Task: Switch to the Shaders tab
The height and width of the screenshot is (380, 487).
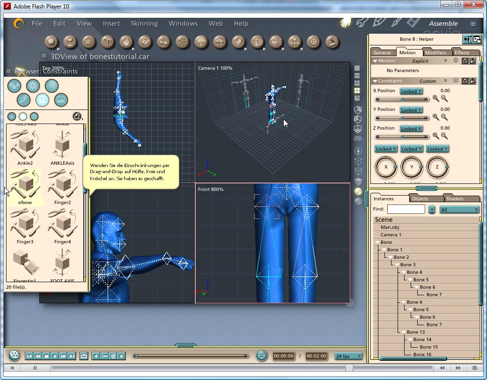Action: coord(454,199)
